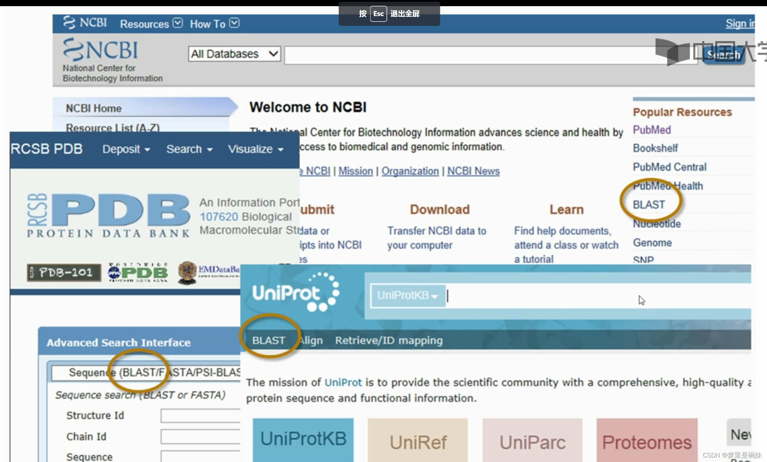This screenshot has height=462, width=767.
Task: Open Retrieve/ID mapping in UniProt
Action: point(388,340)
